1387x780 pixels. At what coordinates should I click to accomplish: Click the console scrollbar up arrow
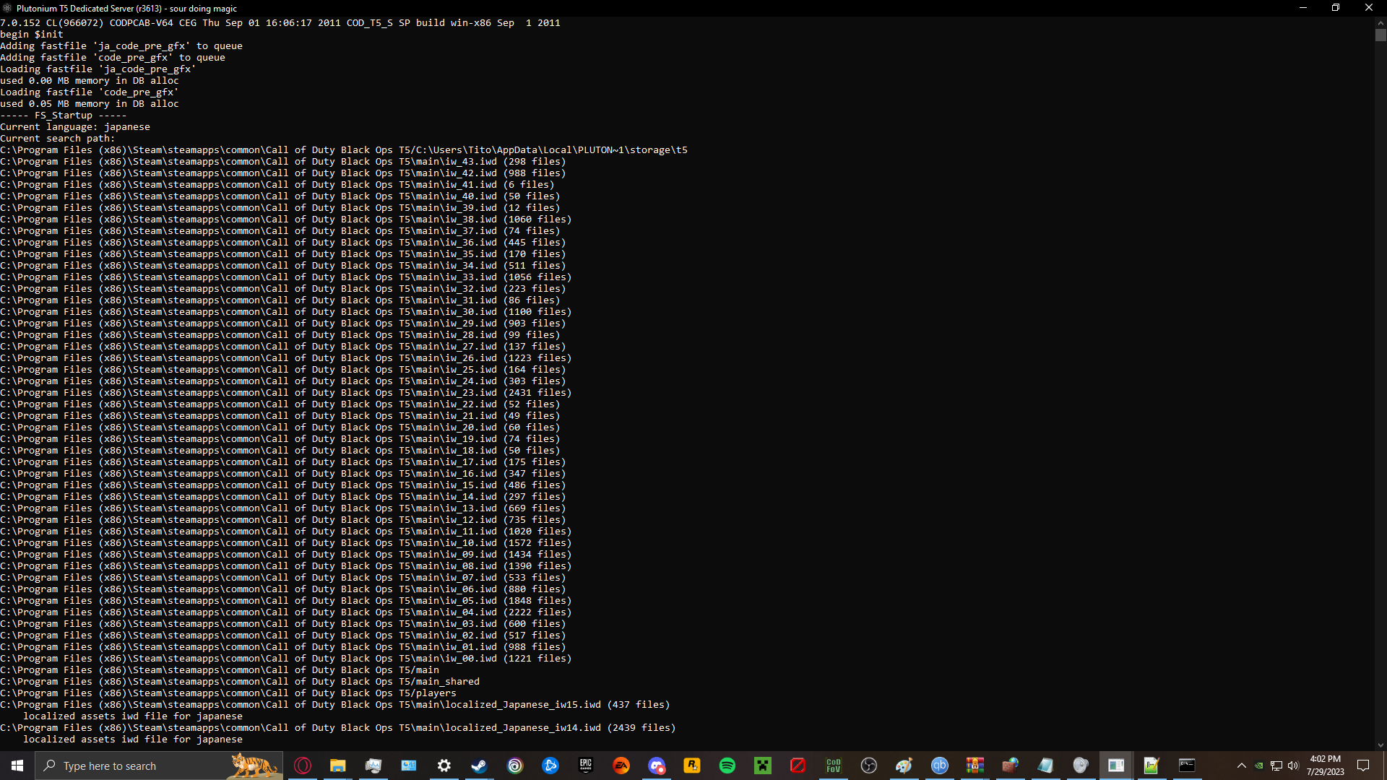[1380, 22]
